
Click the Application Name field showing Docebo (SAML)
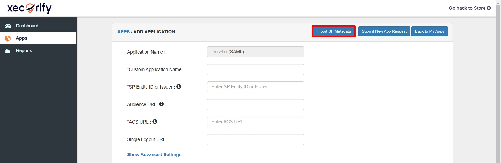pyautogui.click(x=256, y=52)
